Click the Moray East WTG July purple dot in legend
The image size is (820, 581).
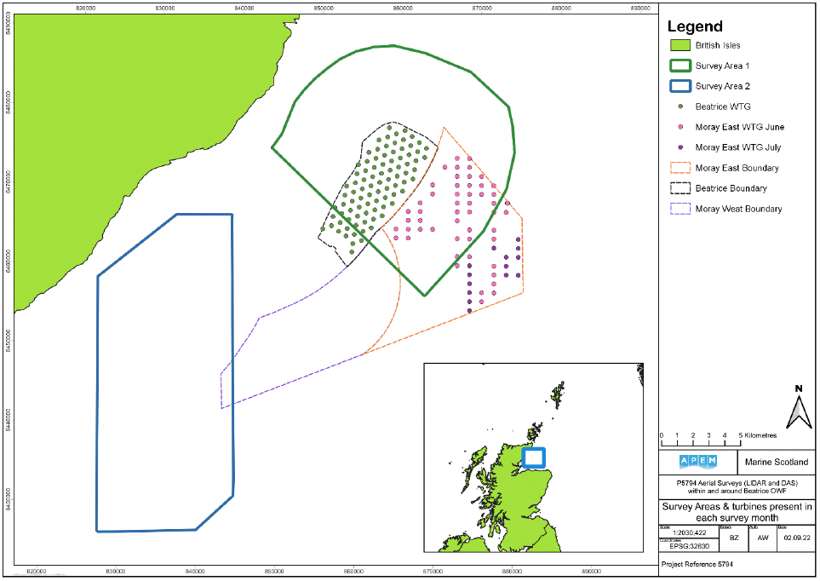tap(680, 147)
